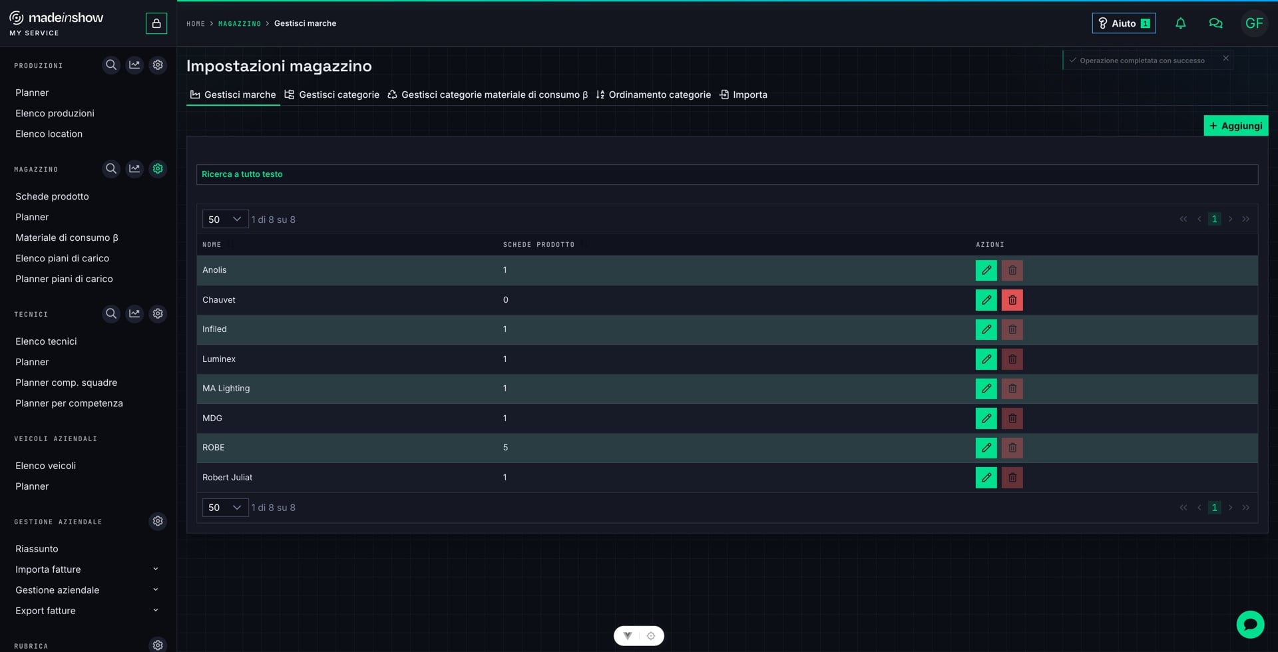The height and width of the screenshot is (652, 1278).
Task: Open the chart icon in the Produzioni section
Action: (134, 65)
